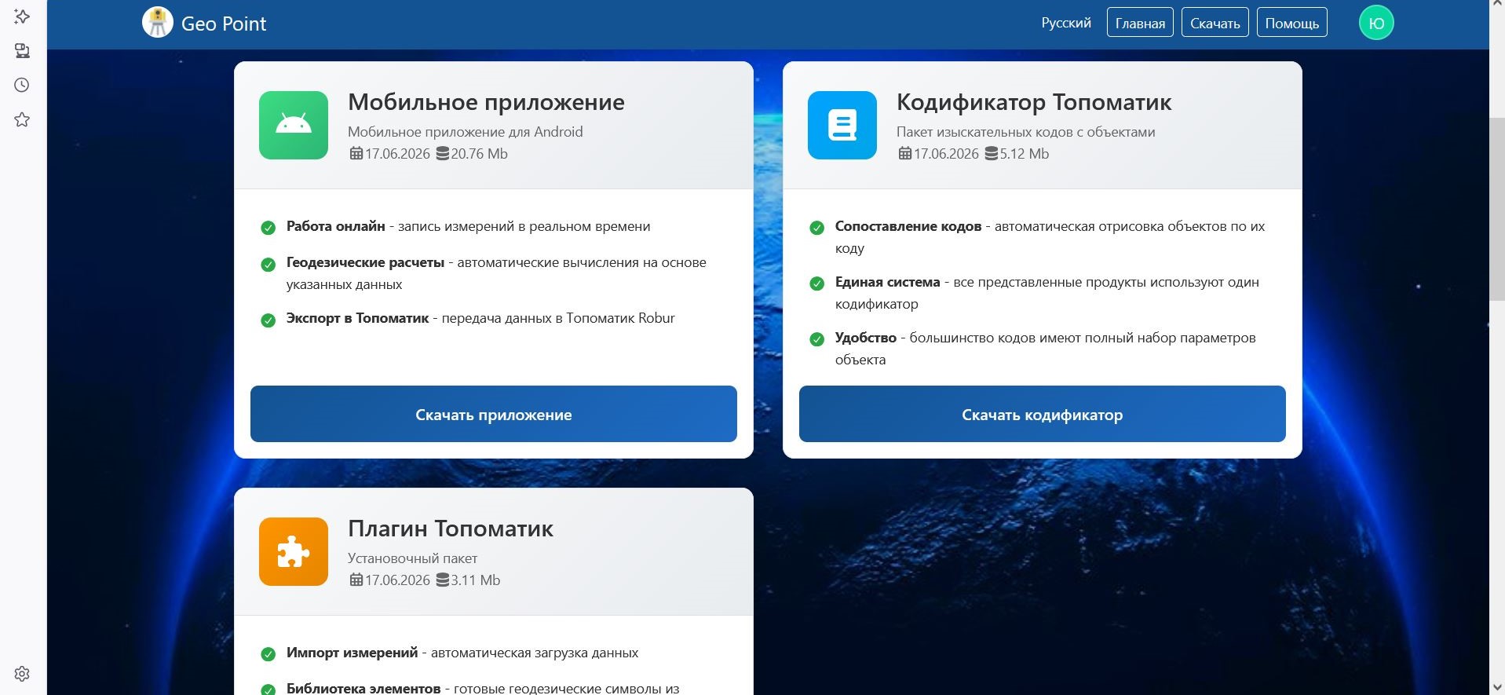Click calendar icon beside the mobile app date
1505x695 pixels.
[356, 154]
